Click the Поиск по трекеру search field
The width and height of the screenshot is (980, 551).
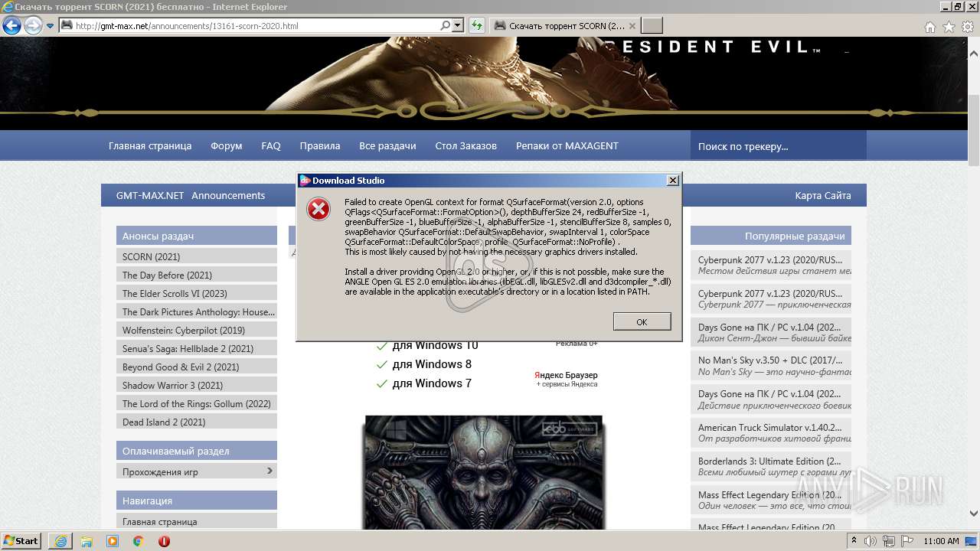(x=778, y=145)
